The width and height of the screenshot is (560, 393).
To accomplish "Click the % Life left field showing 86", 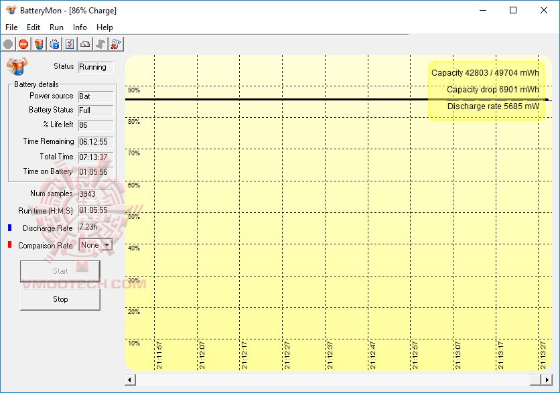I will 96,125.
